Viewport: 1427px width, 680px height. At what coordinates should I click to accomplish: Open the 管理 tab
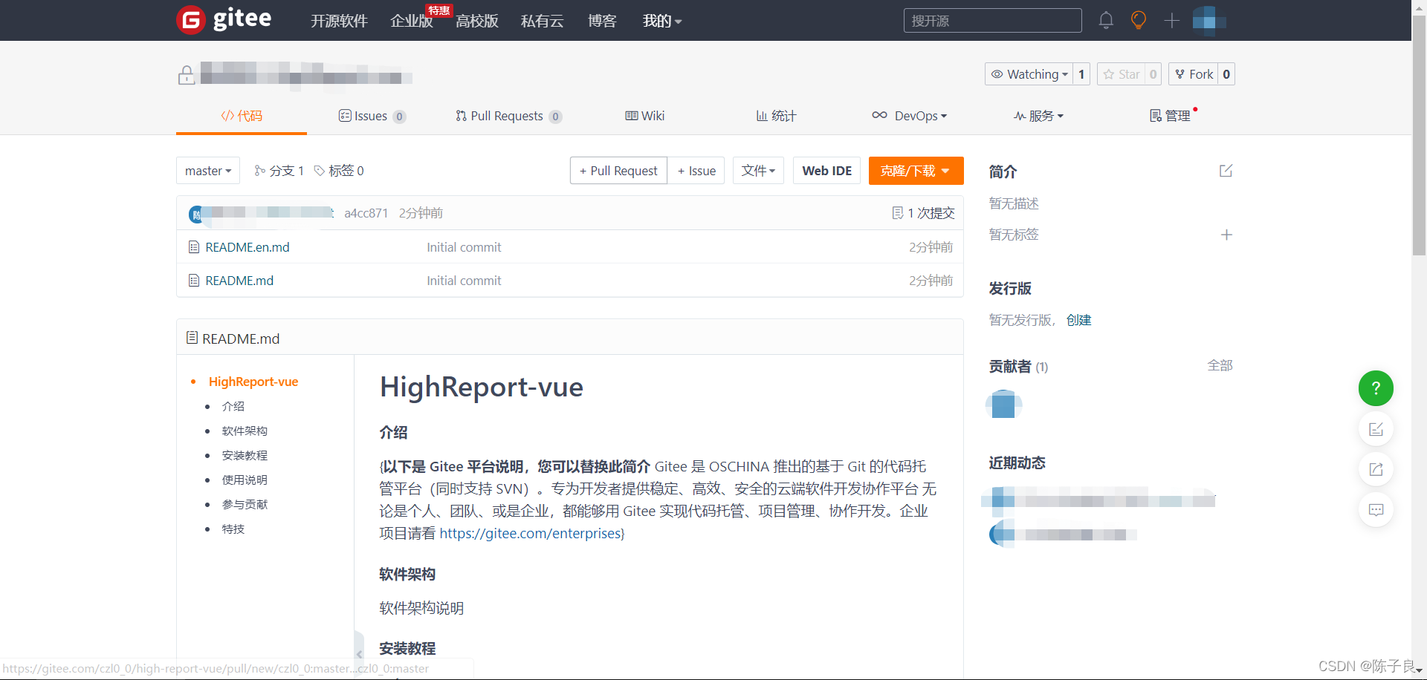point(1171,116)
